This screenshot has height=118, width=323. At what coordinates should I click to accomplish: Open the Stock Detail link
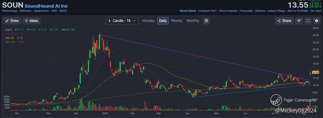pos(188,11)
